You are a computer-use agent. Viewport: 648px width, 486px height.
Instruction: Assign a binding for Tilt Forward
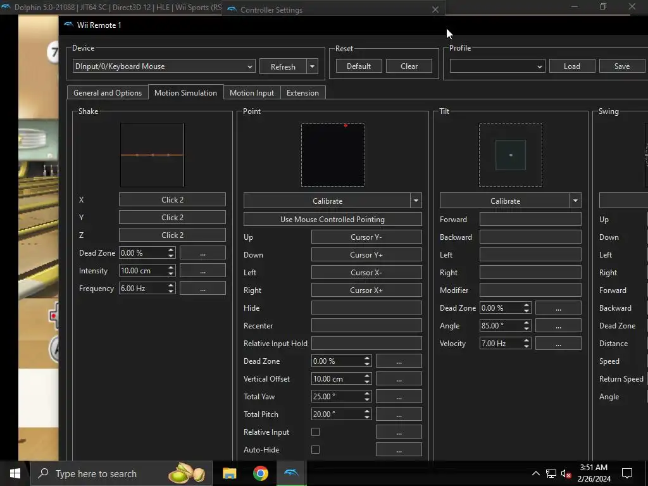530,219
